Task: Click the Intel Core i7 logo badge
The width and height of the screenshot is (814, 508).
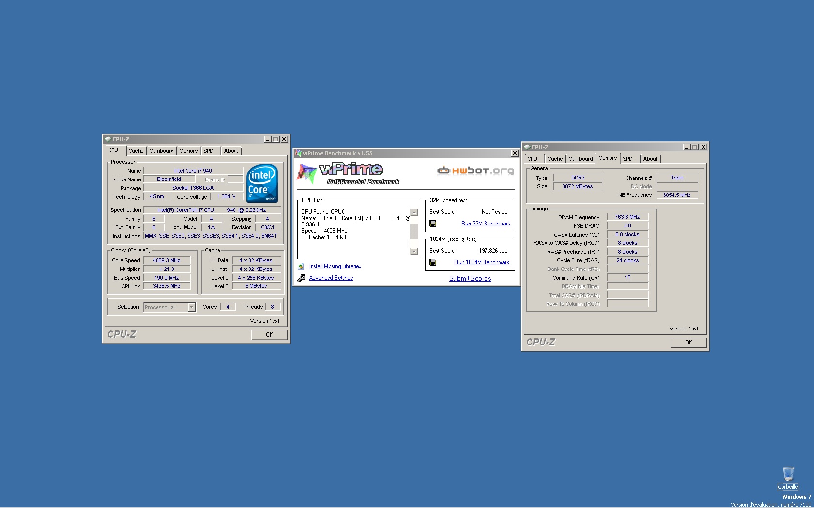Action: [262, 183]
